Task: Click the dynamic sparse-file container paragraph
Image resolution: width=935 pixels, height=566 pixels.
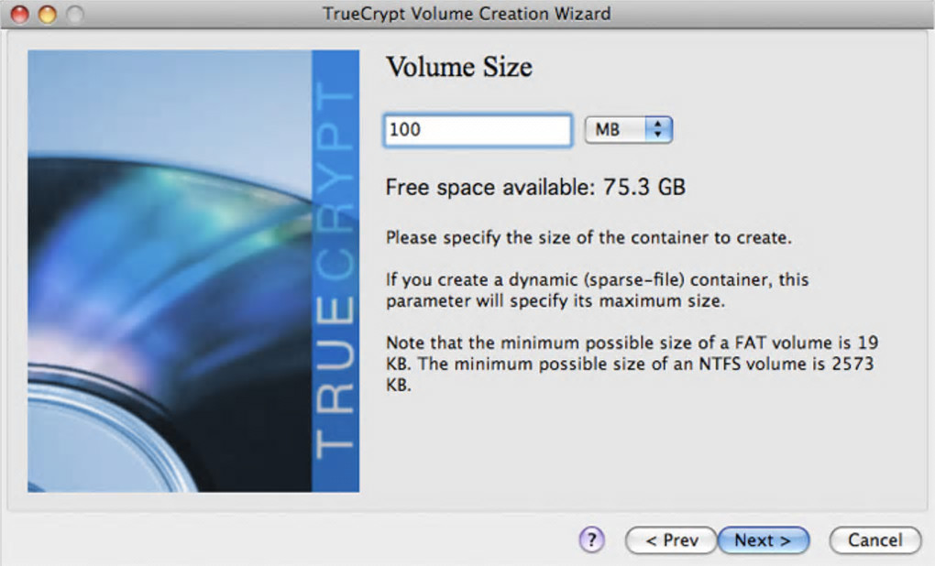Action: 597,290
